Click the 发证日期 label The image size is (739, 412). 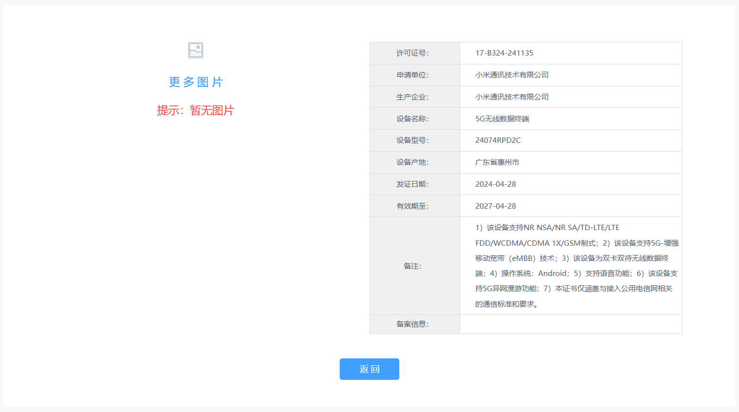pos(412,184)
